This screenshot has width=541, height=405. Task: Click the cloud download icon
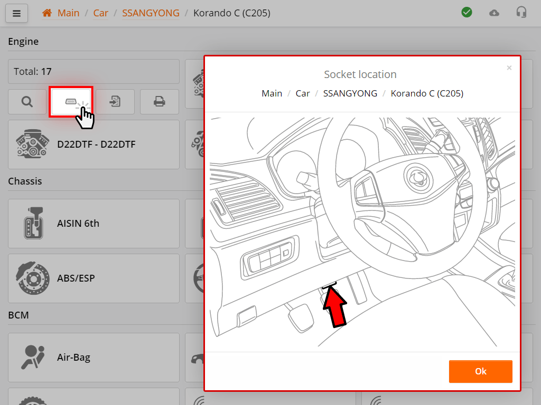(494, 13)
